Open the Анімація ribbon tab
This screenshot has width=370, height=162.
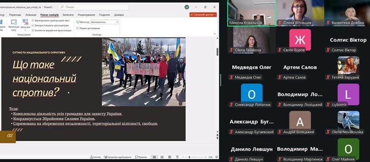point(30,15)
